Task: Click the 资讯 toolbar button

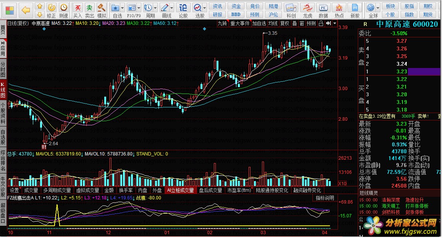Action: (217, 6)
